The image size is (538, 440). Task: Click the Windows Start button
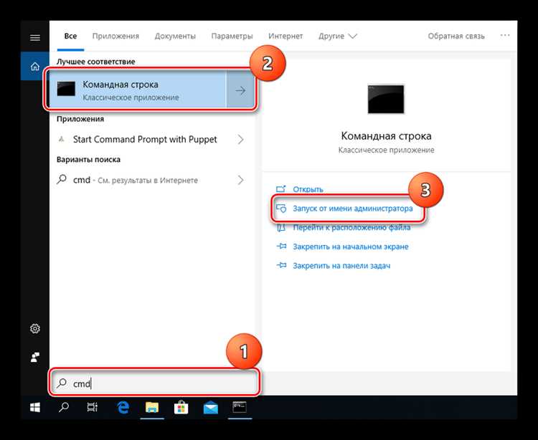(35, 407)
